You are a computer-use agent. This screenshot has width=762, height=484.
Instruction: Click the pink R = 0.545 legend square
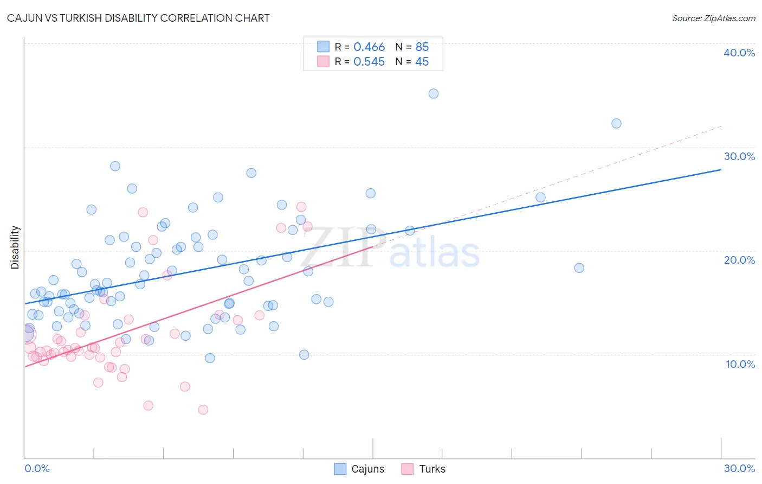coord(323,61)
